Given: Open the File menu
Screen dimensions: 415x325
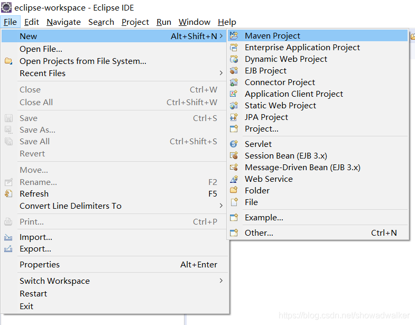Looking at the screenshot, I should coord(11,22).
